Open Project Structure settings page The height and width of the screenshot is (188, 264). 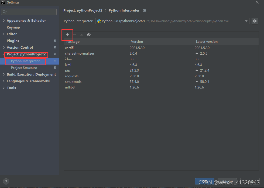(24, 68)
